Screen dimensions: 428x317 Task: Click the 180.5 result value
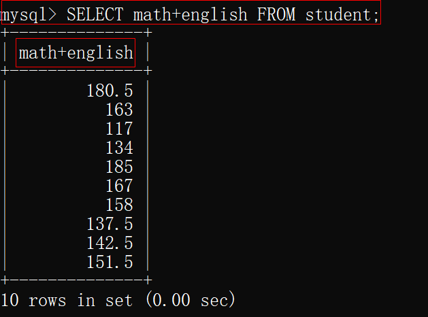coord(110,90)
